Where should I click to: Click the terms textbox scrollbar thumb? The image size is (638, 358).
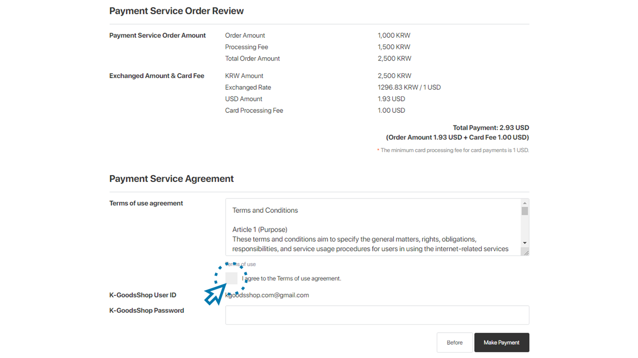tap(525, 211)
